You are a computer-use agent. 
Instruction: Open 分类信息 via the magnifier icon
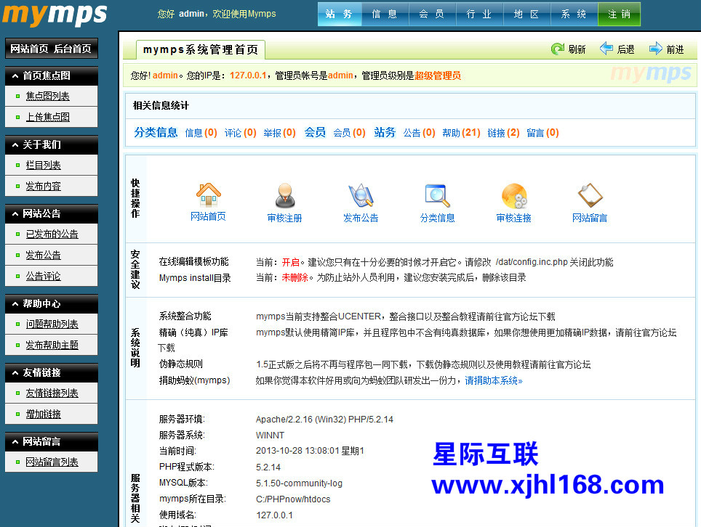[436, 196]
